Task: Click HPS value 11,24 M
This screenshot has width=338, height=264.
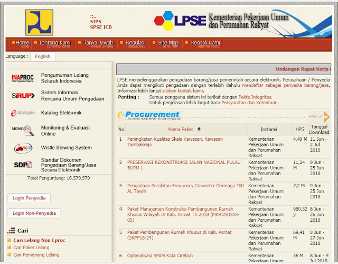Action: 299,165
